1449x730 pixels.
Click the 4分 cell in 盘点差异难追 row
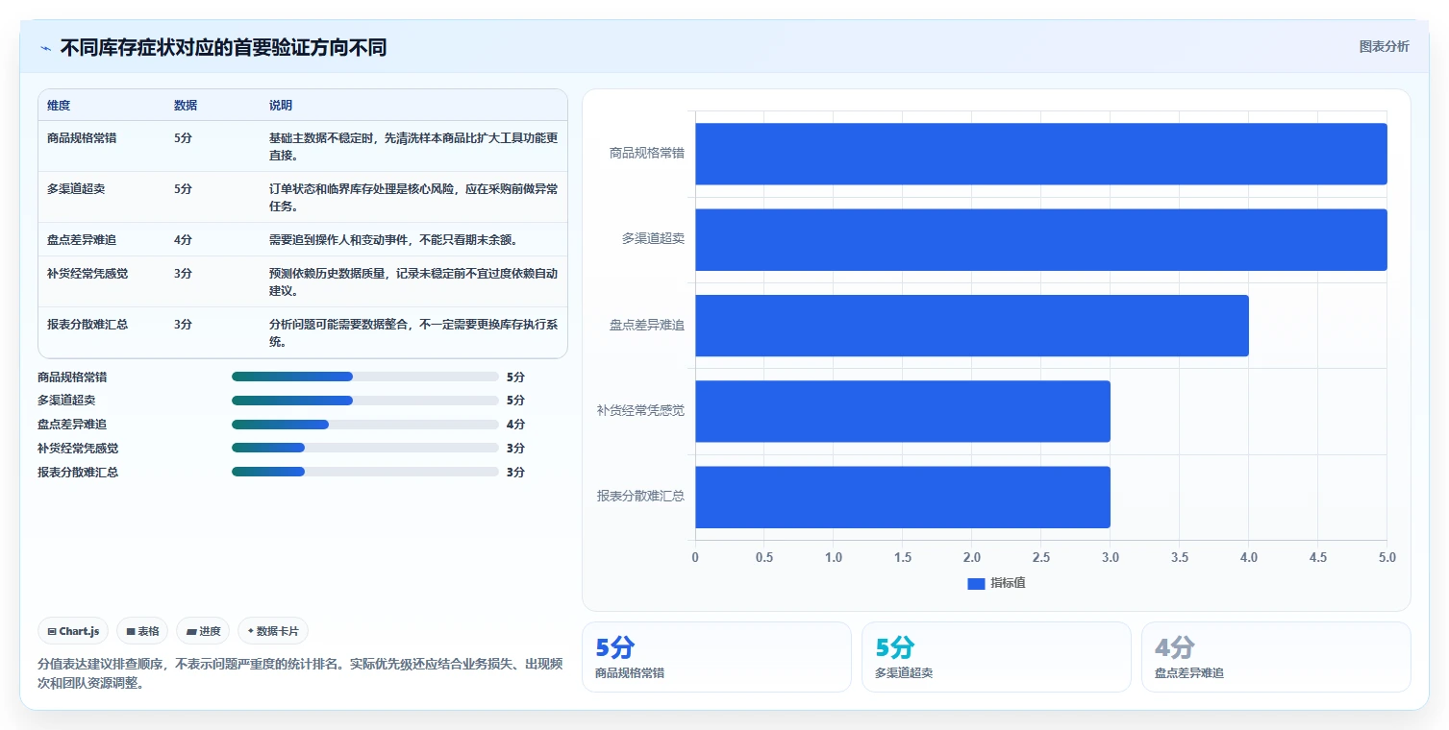[x=183, y=240]
